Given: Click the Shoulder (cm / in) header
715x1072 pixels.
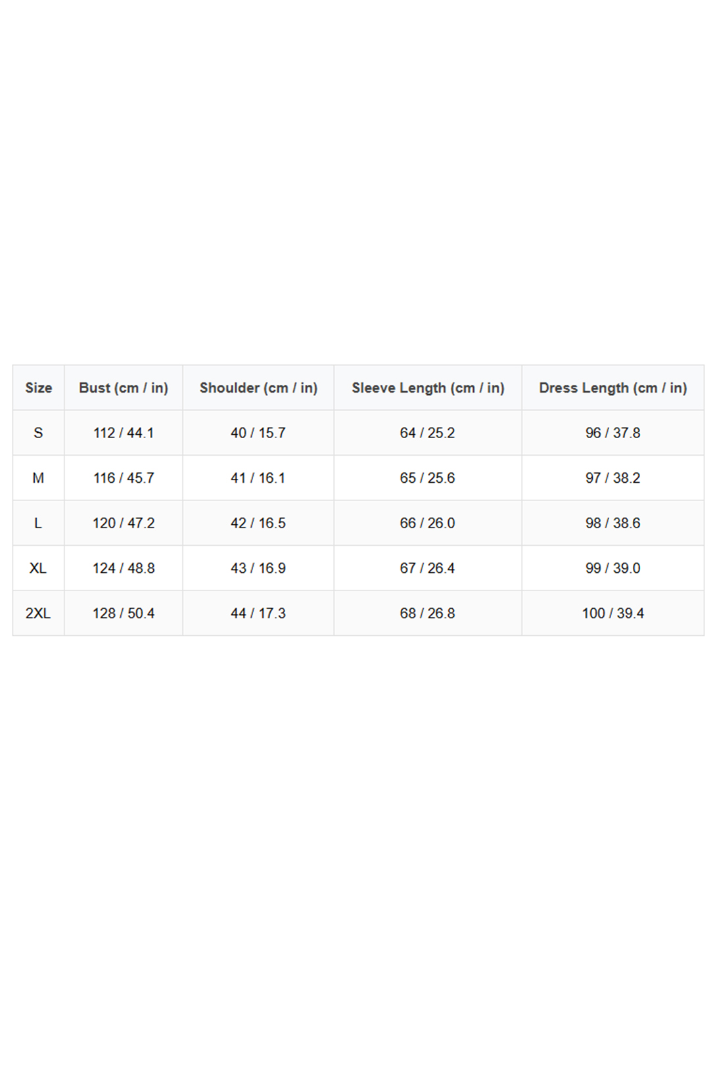Looking at the screenshot, I should pos(258,388).
